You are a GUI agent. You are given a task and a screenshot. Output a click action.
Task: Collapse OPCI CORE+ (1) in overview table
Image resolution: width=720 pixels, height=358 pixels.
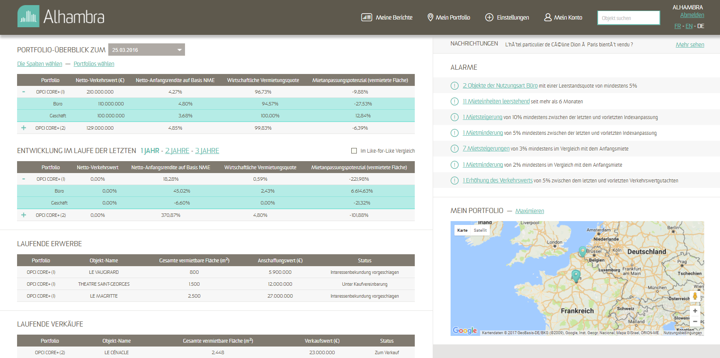[23, 92]
